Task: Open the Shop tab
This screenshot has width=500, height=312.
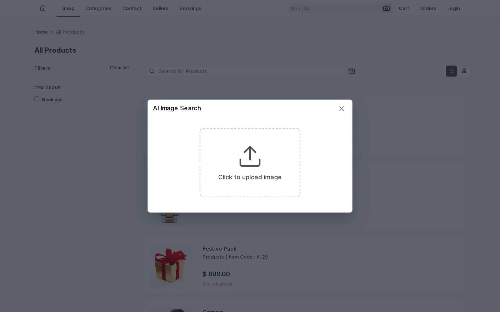Action: tap(68, 8)
